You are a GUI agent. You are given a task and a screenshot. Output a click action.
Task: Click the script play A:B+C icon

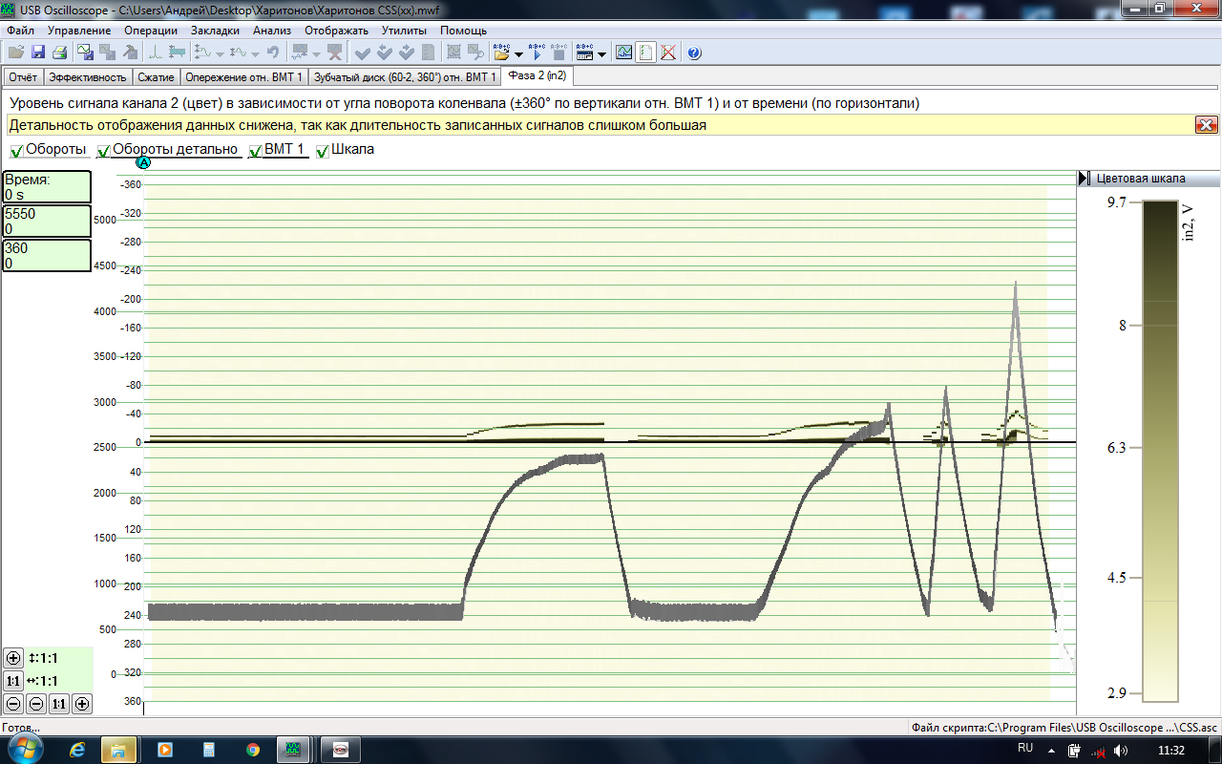[x=537, y=53]
